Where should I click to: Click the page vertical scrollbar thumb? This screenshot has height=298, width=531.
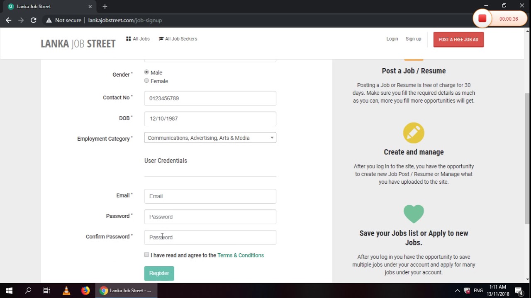pos(528,159)
